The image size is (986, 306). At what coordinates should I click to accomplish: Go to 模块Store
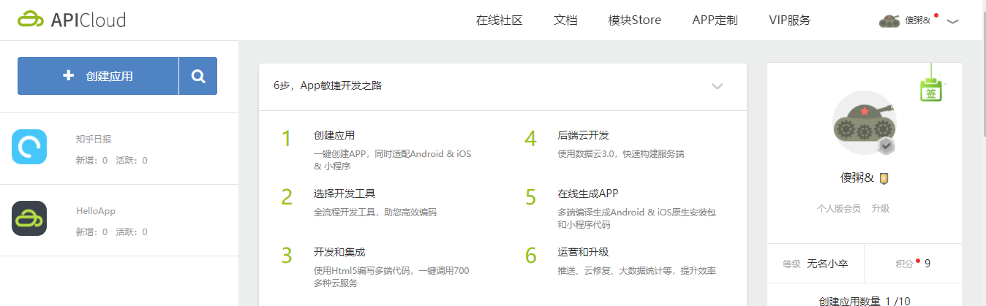634,20
